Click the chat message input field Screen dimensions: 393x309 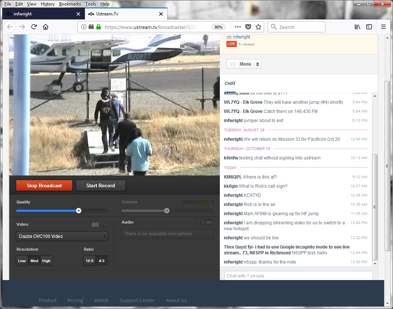pyautogui.click(x=298, y=276)
